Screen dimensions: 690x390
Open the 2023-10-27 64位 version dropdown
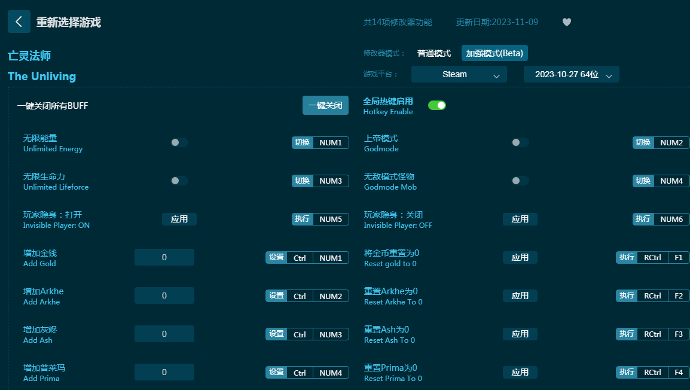coord(571,74)
